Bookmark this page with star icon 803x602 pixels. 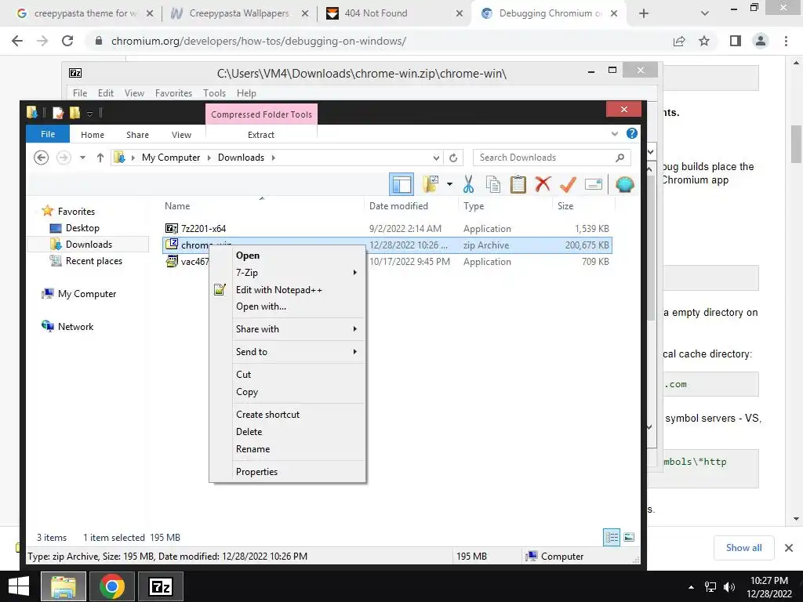704,41
